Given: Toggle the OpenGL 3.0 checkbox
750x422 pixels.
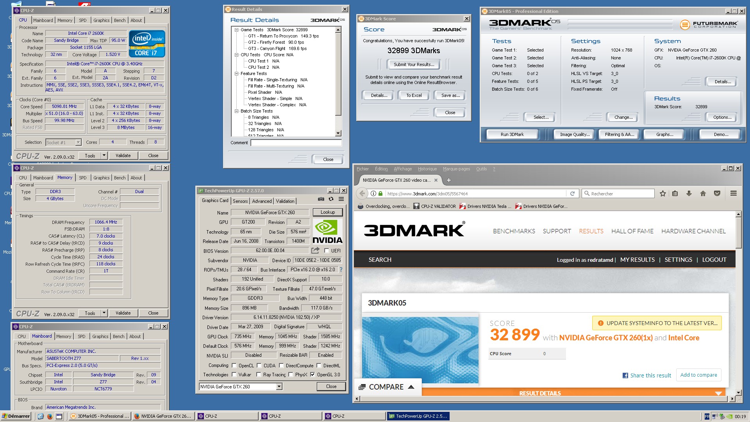Looking at the screenshot, I should point(312,375).
